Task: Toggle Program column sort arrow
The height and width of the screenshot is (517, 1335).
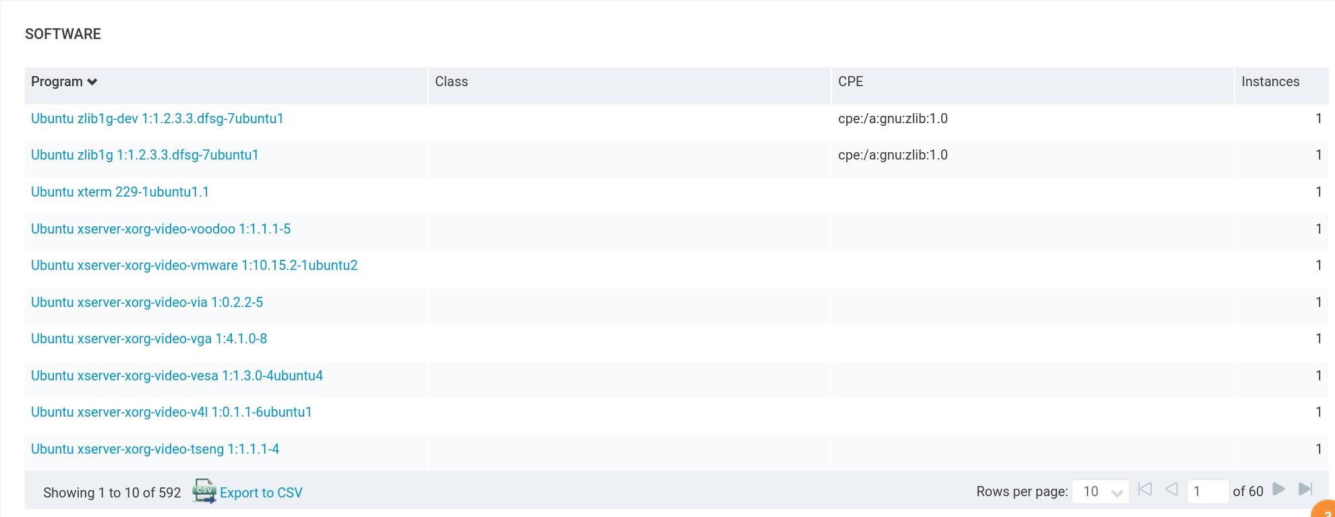Action: tap(92, 82)
